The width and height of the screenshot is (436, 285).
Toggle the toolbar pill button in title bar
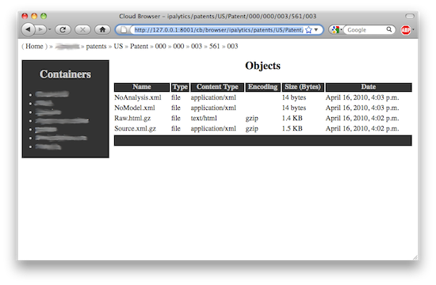[410, 16]
